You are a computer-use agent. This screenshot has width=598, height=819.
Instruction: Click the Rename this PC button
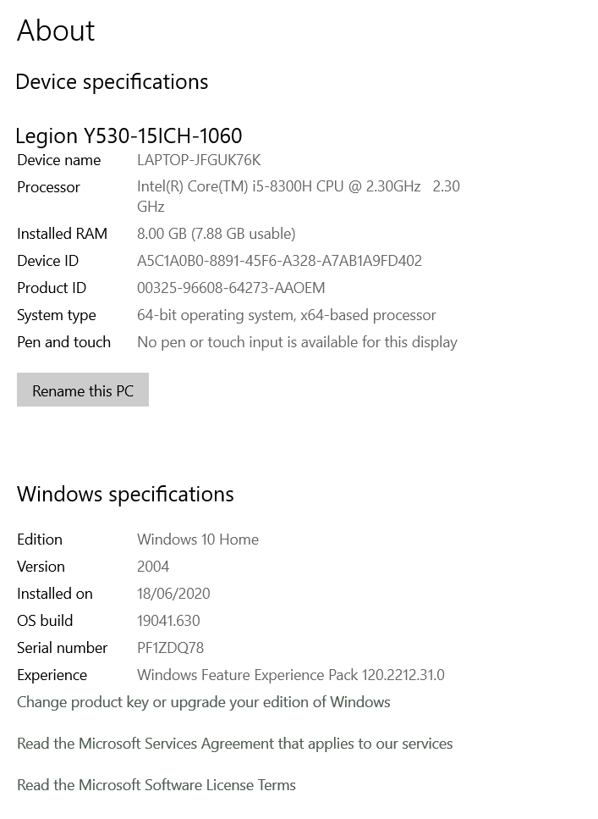pyautogui.click(x=83, y=390)
